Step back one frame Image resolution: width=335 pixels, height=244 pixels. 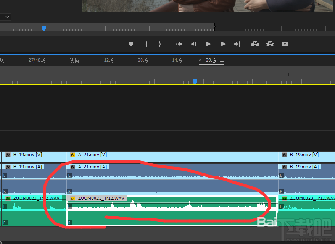coord(193,44)
